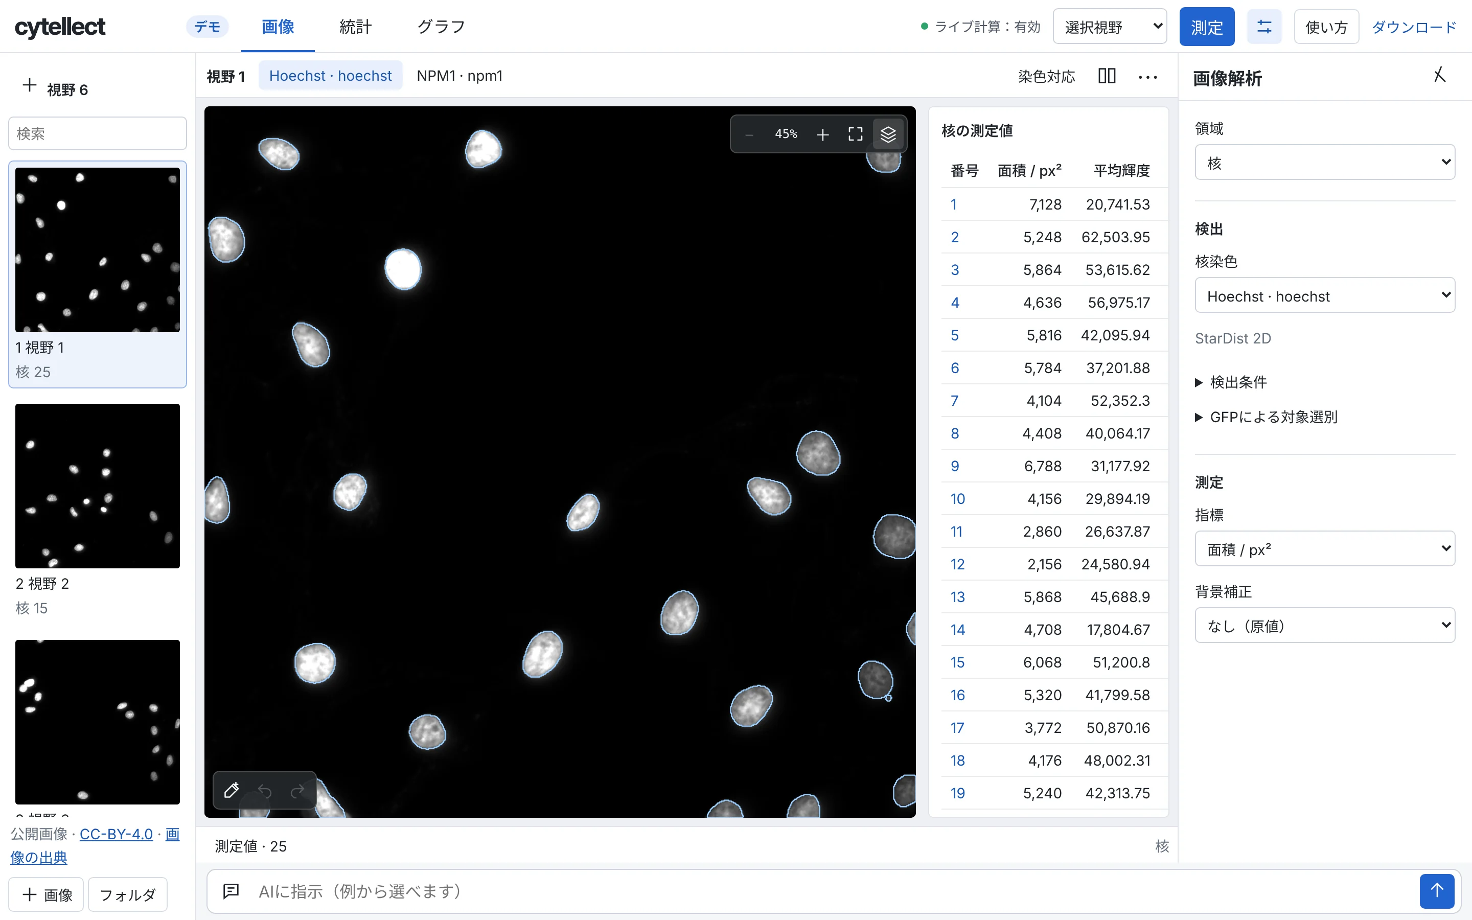The height and width of the screenshot is (920, 1472).
Task: Open the 使い方 help button
Action: 1326,27
